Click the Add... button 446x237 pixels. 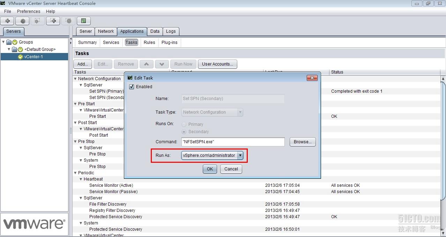coord(83,64)
